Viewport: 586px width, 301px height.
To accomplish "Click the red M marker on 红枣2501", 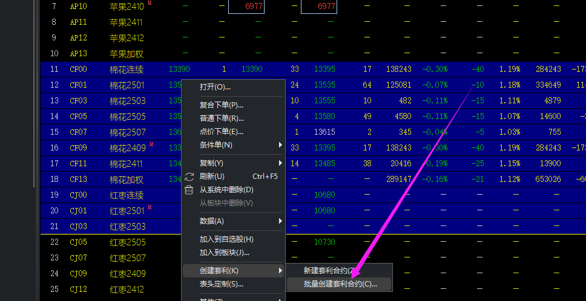I will click(150, 207).
